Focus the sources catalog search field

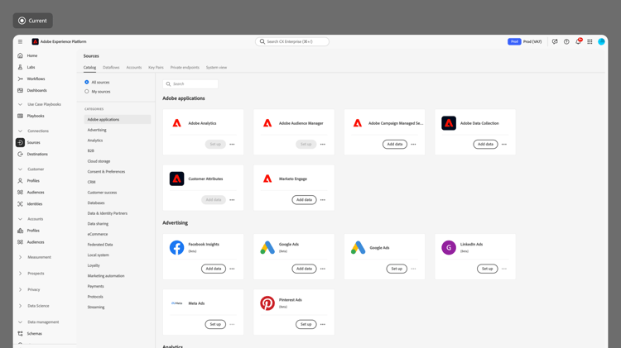coord(190,83)
